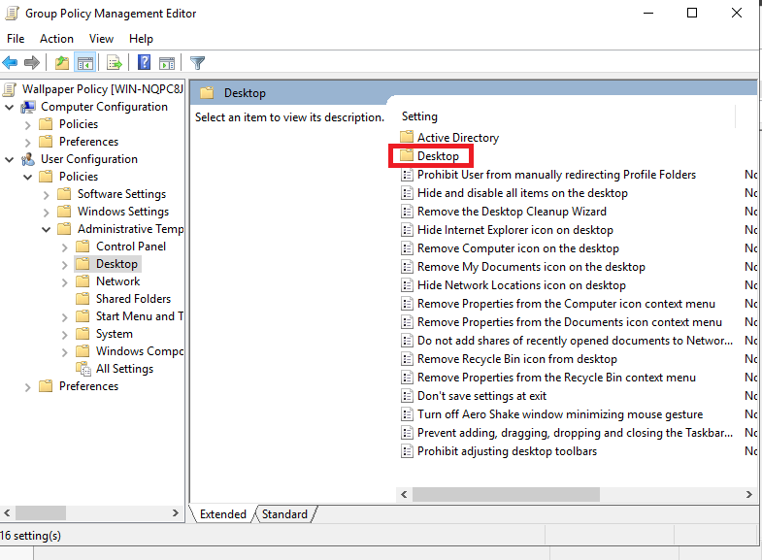The height and width of the screenshot is (560, 762).
Task: Expand the Control Panel node
Action: [65, 247]
